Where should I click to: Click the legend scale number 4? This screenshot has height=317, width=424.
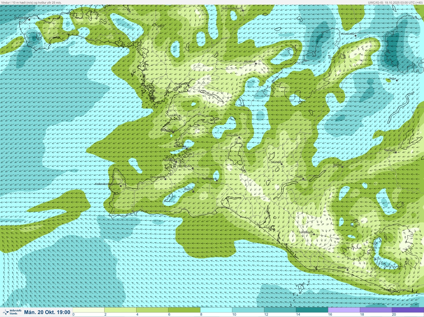point(137,314)
